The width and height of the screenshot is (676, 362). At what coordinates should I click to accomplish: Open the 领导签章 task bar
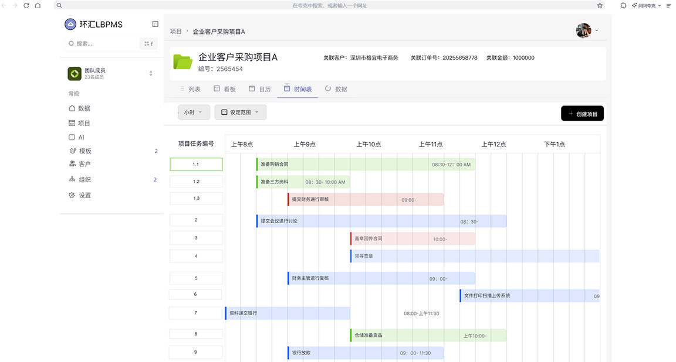coord(475,256)
